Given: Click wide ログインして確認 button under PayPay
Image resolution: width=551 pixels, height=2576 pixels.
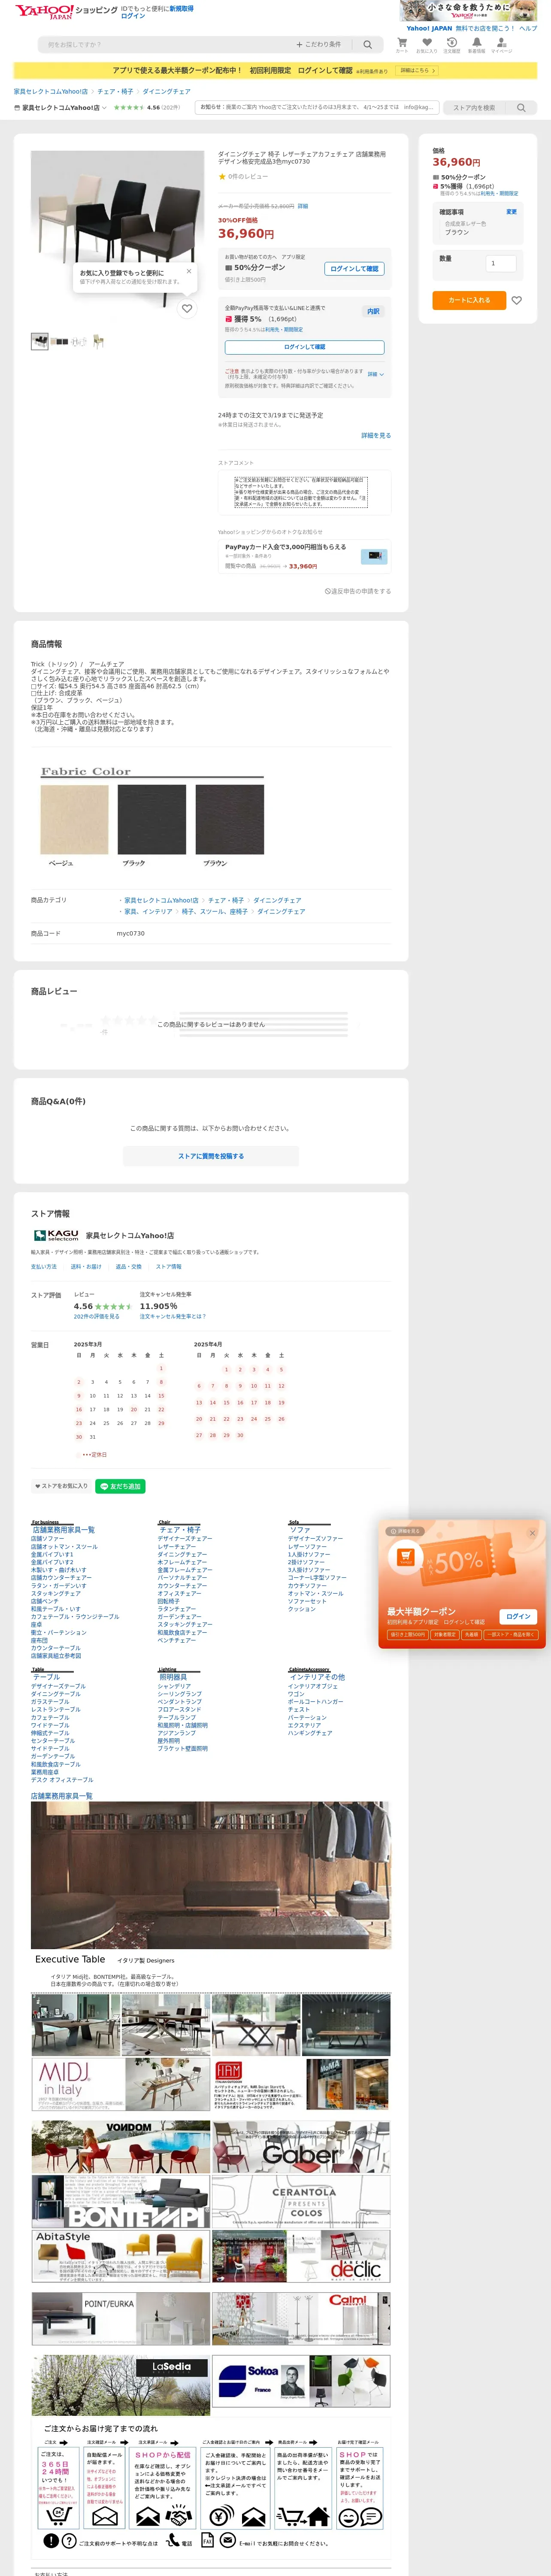Looking at the screenshot, I should click(x=305, y=347).
